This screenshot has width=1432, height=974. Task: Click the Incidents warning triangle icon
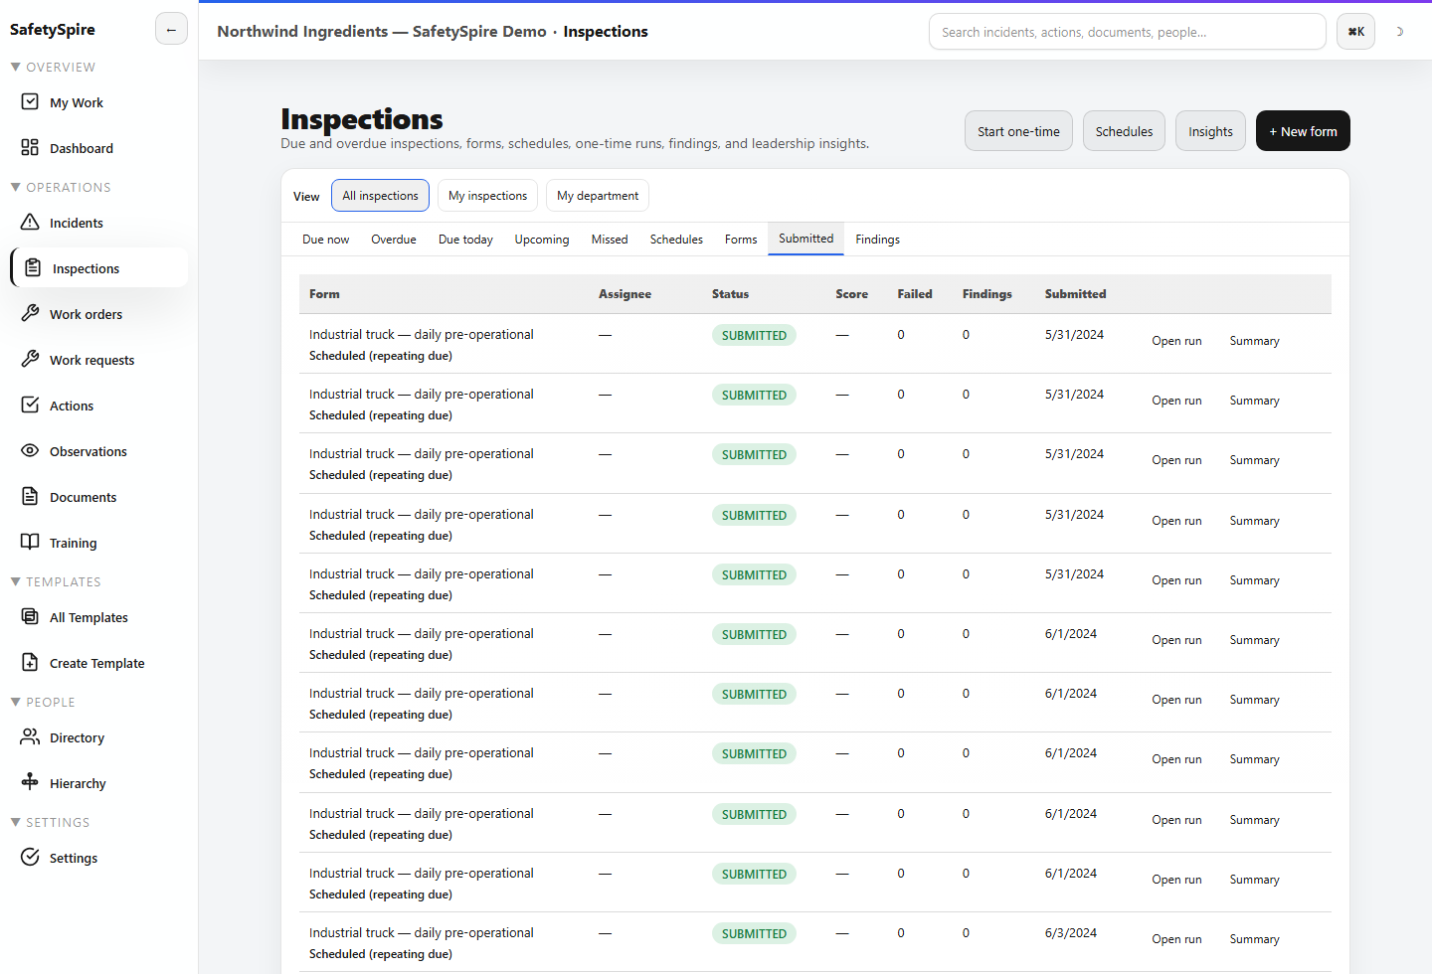coord(30,222)
